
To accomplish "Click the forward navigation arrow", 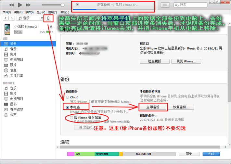I will point(12,18).
